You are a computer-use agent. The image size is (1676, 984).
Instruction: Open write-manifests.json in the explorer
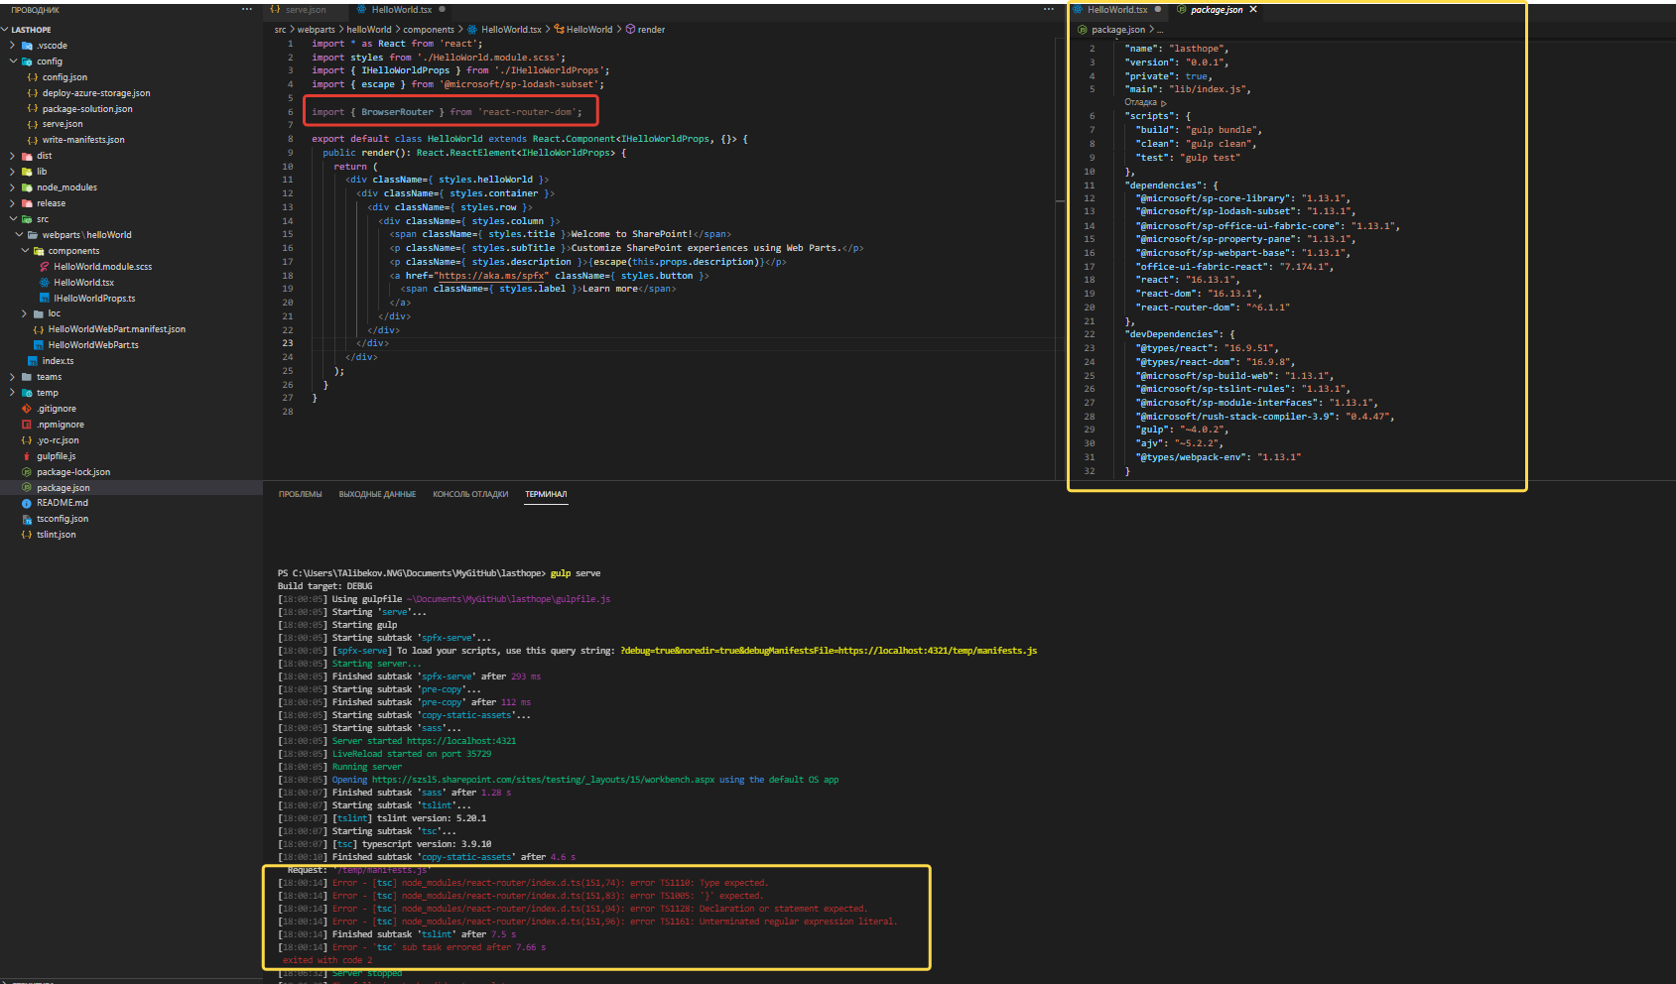tap(83, 140)
